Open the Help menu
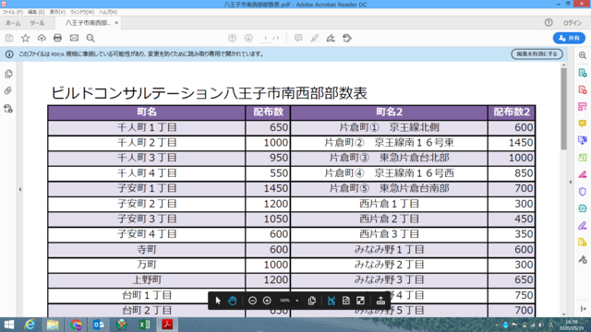 [x=108, y=12]
